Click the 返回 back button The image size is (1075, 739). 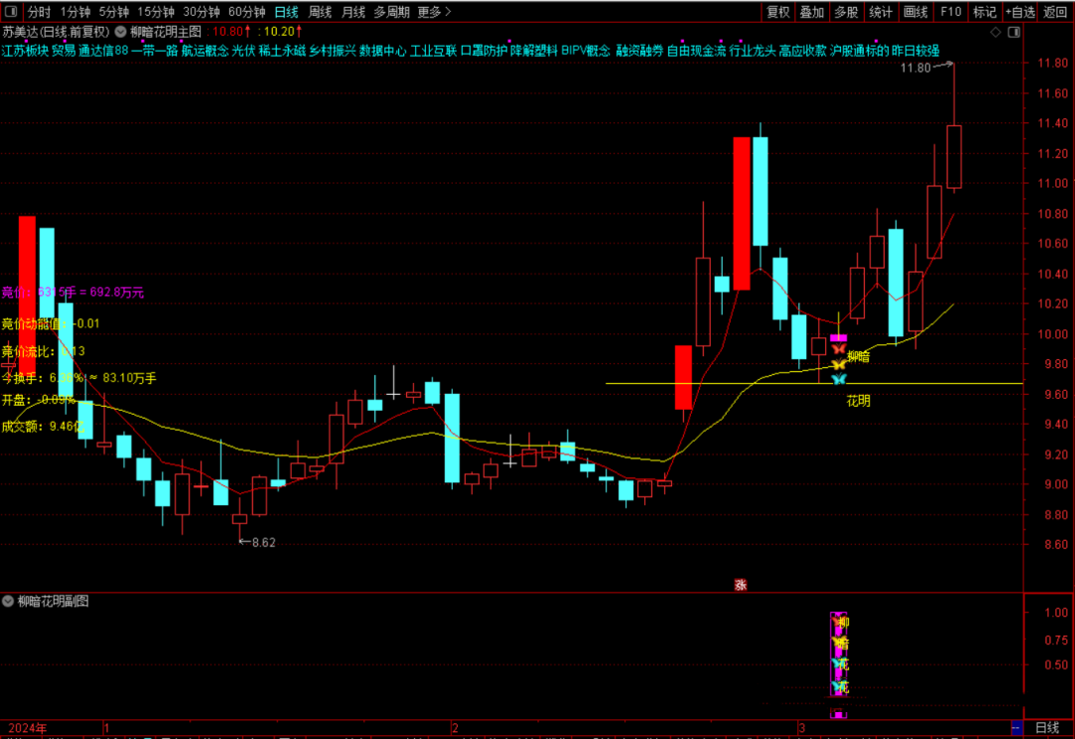(x=1055, y=12)
